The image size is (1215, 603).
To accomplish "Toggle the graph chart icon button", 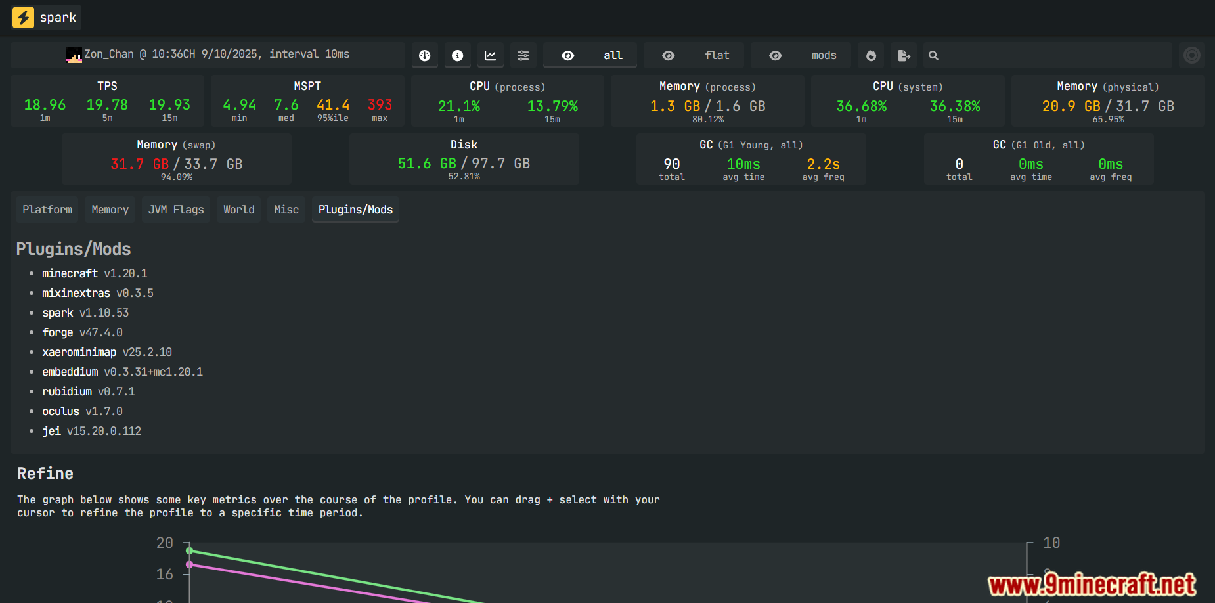I will [x=491, y=56].
